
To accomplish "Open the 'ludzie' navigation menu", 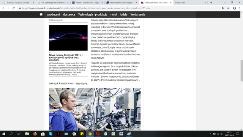I will 123,14.
